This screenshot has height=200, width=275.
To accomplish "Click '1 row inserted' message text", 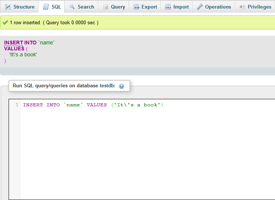I will 25,23.
